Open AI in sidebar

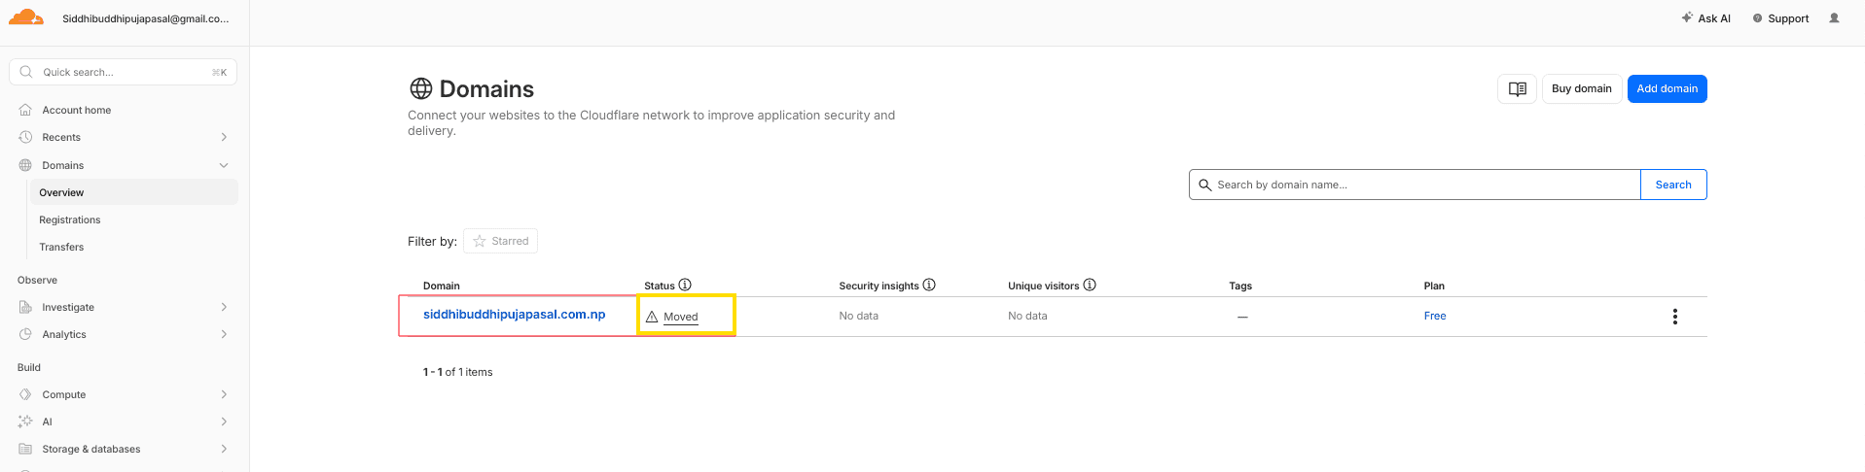(47, 421)
